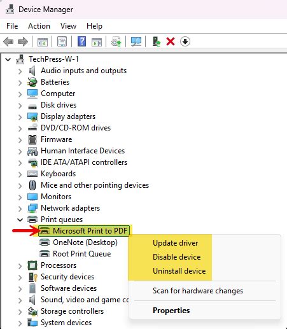Select the Software devices label

click(x=69, y=288)
